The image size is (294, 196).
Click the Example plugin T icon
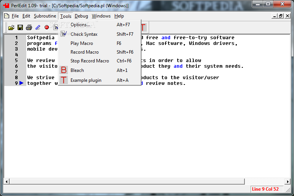pyautogui.click(x=64, y=80)
